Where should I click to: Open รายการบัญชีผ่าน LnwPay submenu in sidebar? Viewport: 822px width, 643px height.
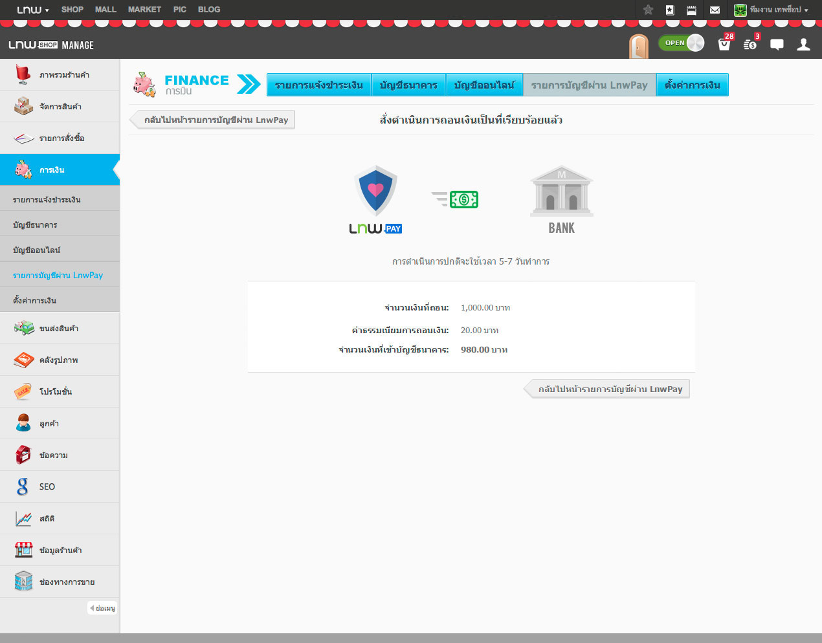tap(60, 276)
